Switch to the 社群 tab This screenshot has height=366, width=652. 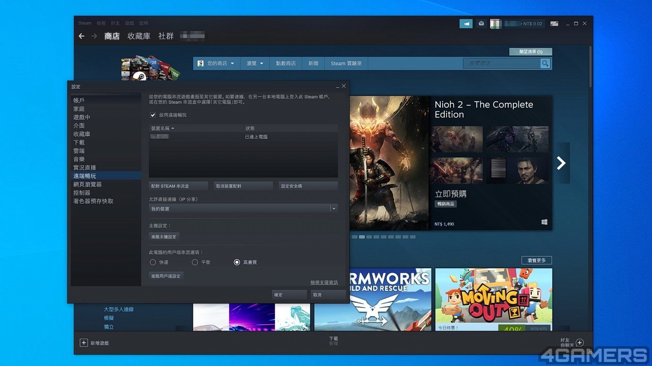[x=166, y=36]
